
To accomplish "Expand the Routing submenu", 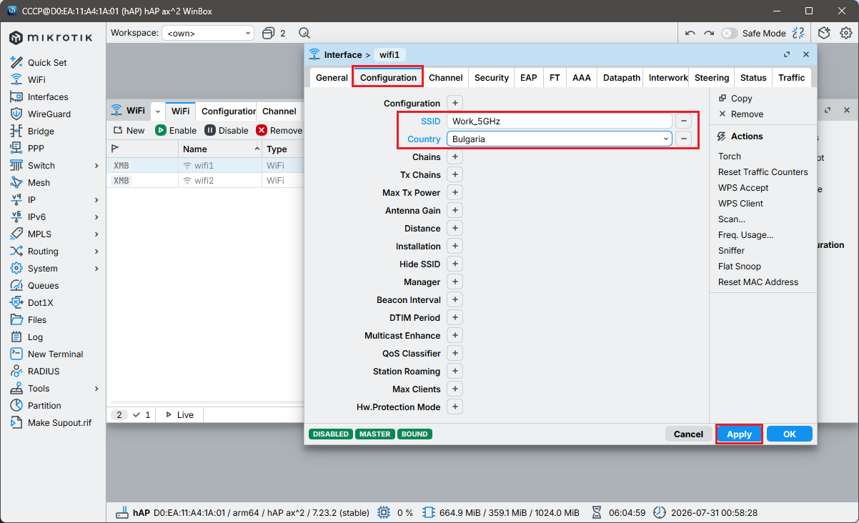I will point(96,251).
